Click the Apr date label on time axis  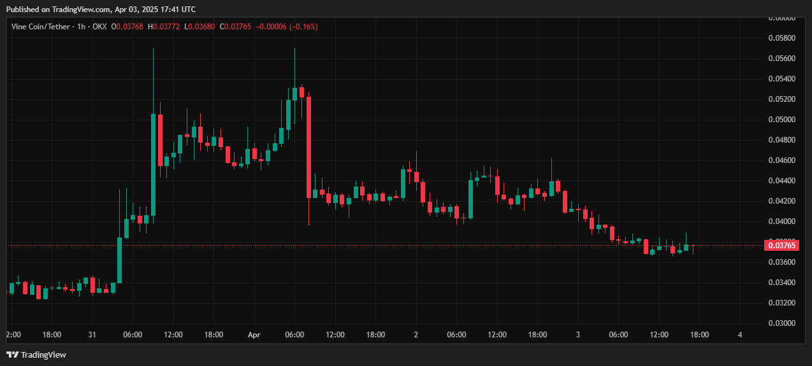pos(254,334)
